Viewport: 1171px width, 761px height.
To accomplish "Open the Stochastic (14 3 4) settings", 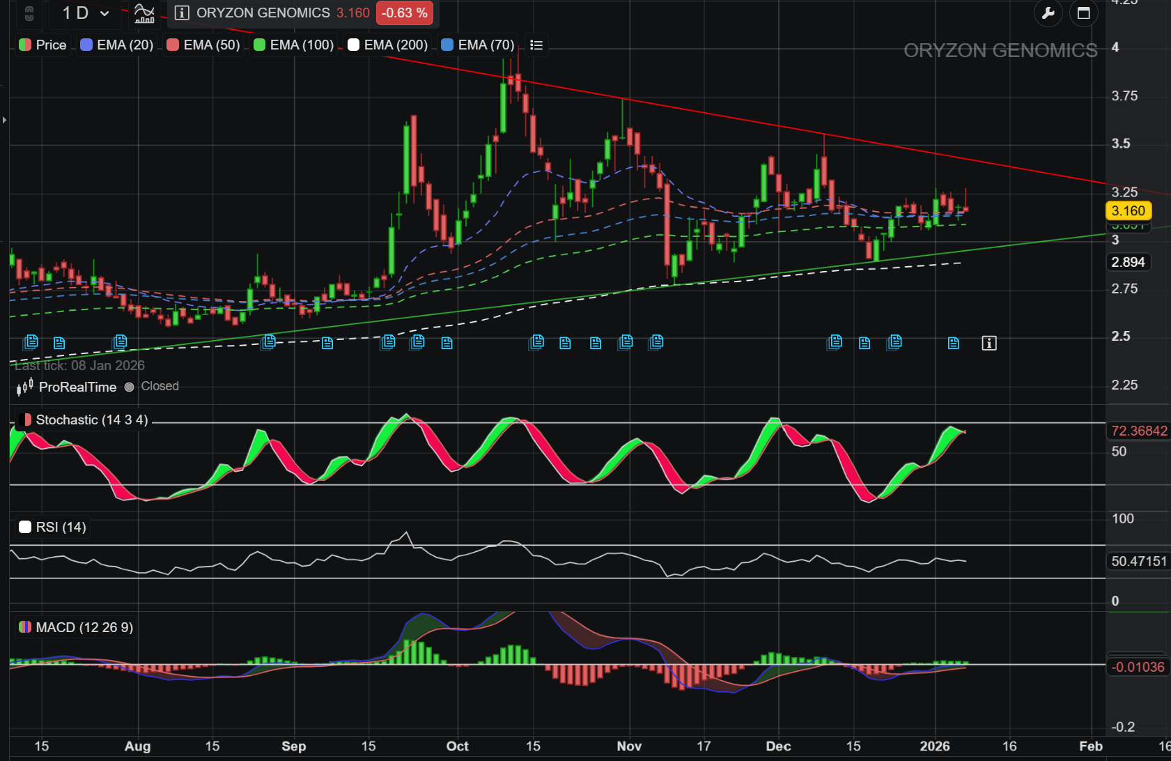I will click(84, 420).
